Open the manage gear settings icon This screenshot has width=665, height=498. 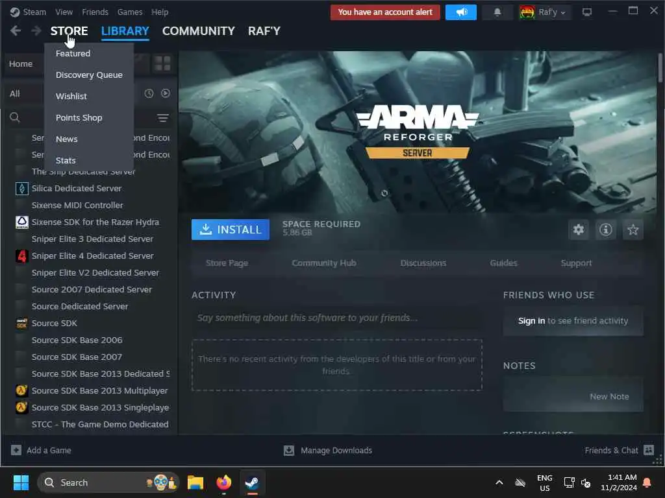tap(579, 230)
